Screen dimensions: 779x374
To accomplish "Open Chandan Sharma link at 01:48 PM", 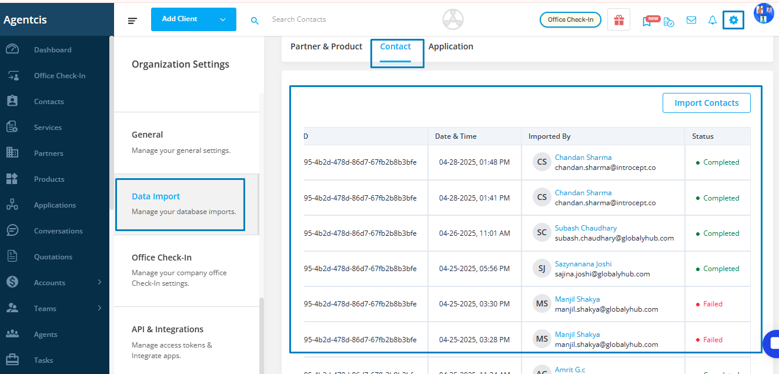I will coord(583,158).
